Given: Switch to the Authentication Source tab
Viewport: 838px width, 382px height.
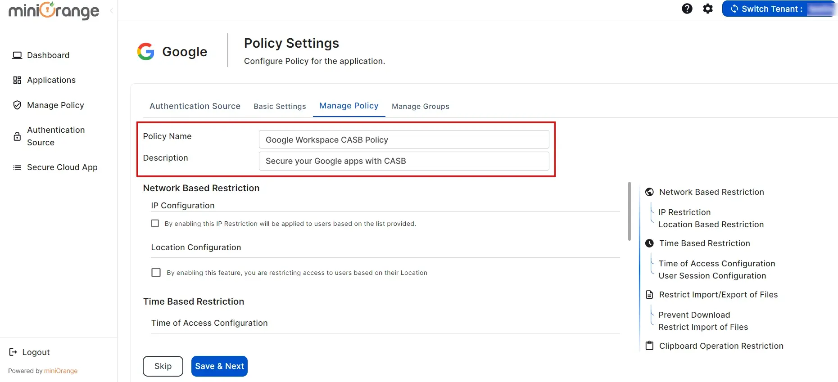Looking at the screenshot, I should click(195, 106).
